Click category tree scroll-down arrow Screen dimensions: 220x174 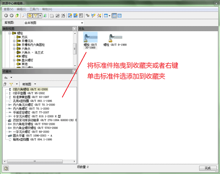coord(75,66)
